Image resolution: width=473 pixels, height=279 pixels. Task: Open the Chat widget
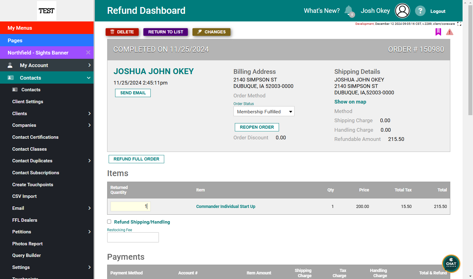pos(451,264)
